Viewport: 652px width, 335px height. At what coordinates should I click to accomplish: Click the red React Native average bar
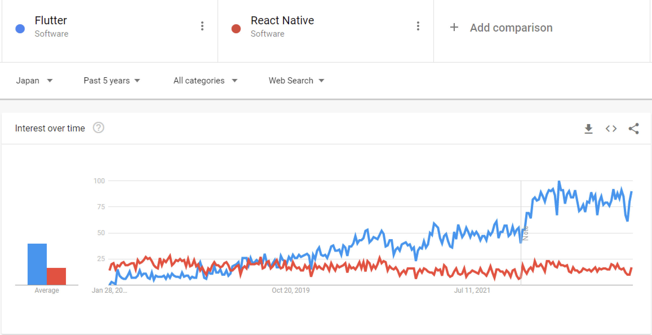point(56,276)
